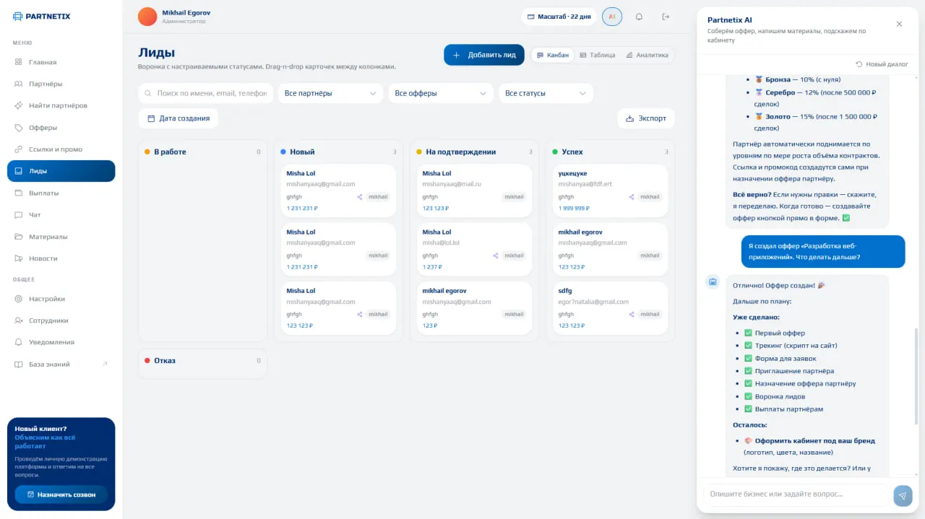Screen dimensions: 925x519
Task: Send message with paper plane icon
Action: 903,495
